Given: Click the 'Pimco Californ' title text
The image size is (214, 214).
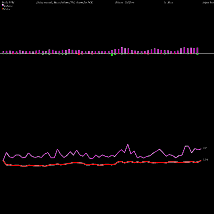Looking at the screenshot, I should 125,3.
